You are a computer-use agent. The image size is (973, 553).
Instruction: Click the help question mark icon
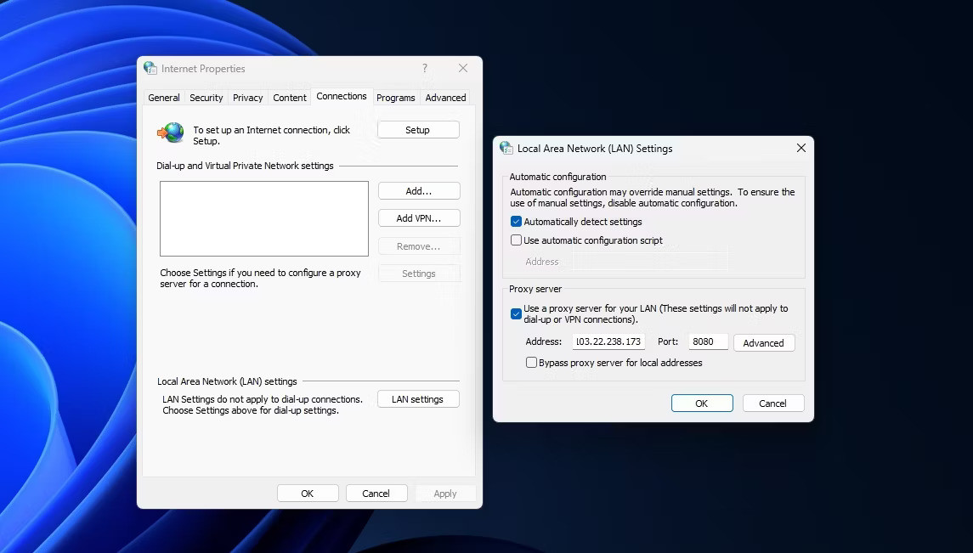click(424, 68)
